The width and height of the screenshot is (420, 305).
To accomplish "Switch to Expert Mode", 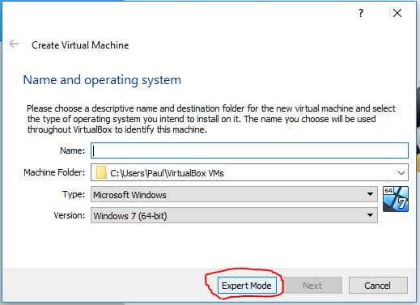I will coord(247,286).
